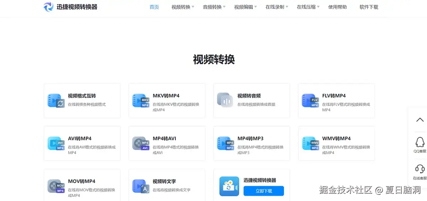Click the AVI转MP4 card icon
427x201 pixels.
[56, 143]
